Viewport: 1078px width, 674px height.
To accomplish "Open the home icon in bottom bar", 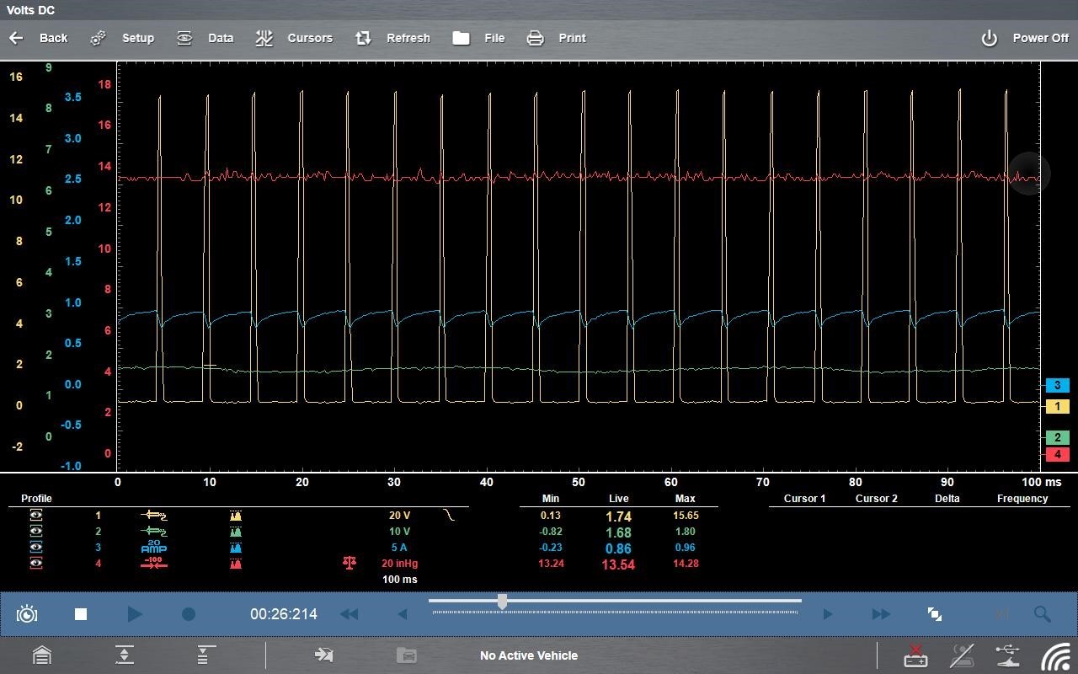I will pos(41,655).
